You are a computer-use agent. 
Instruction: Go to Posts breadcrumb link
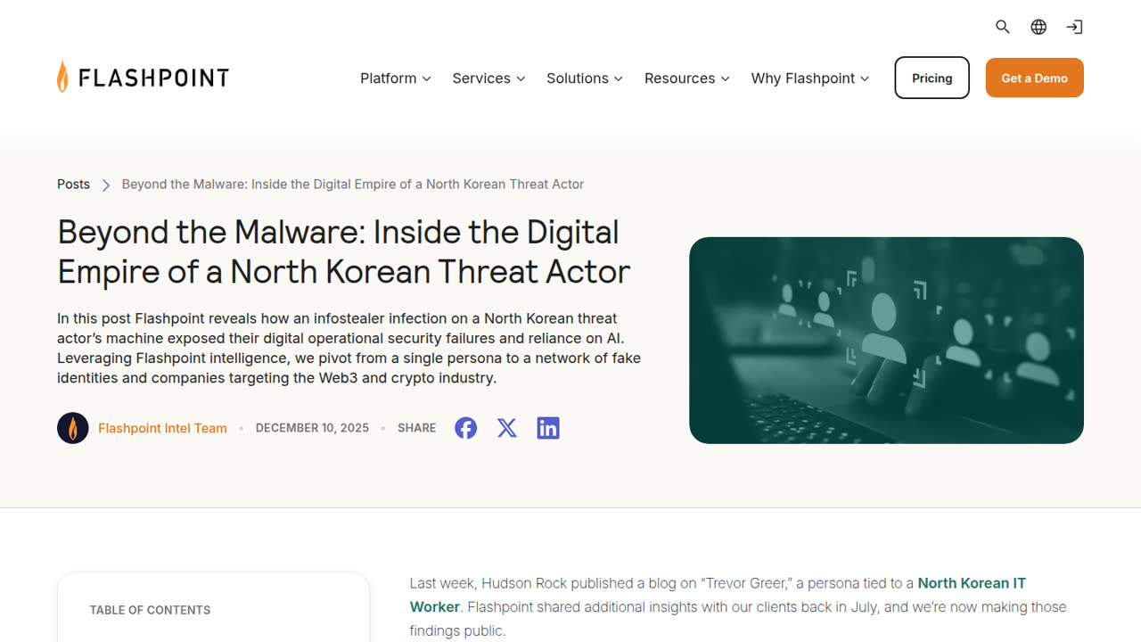[x=73, y=184]
